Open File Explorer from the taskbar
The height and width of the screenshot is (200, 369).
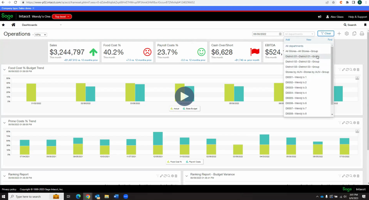click(107, 197)
